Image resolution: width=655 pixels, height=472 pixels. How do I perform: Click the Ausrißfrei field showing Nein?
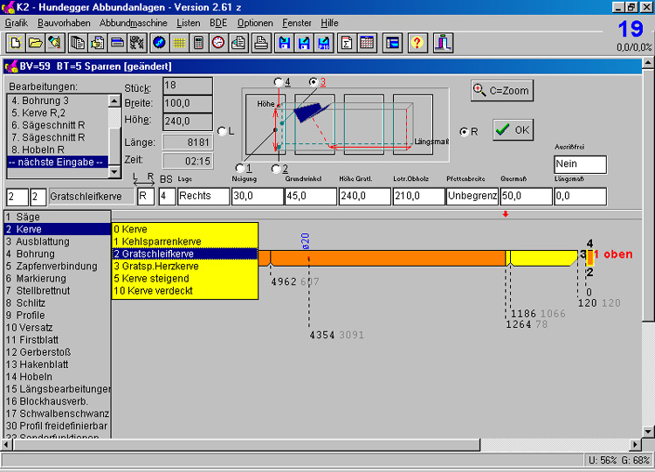[580, 164]
